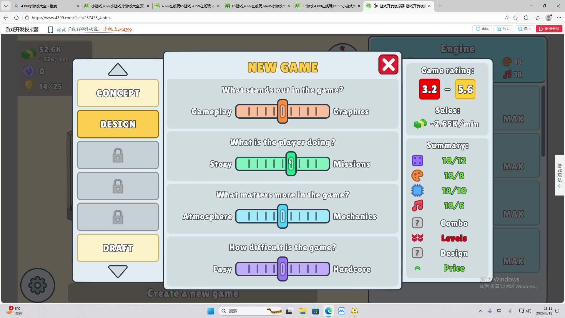This screenshot has width=565, height=318.
Task: Click the orange palette graphics icon in Summary
Action: pos(417,176)
